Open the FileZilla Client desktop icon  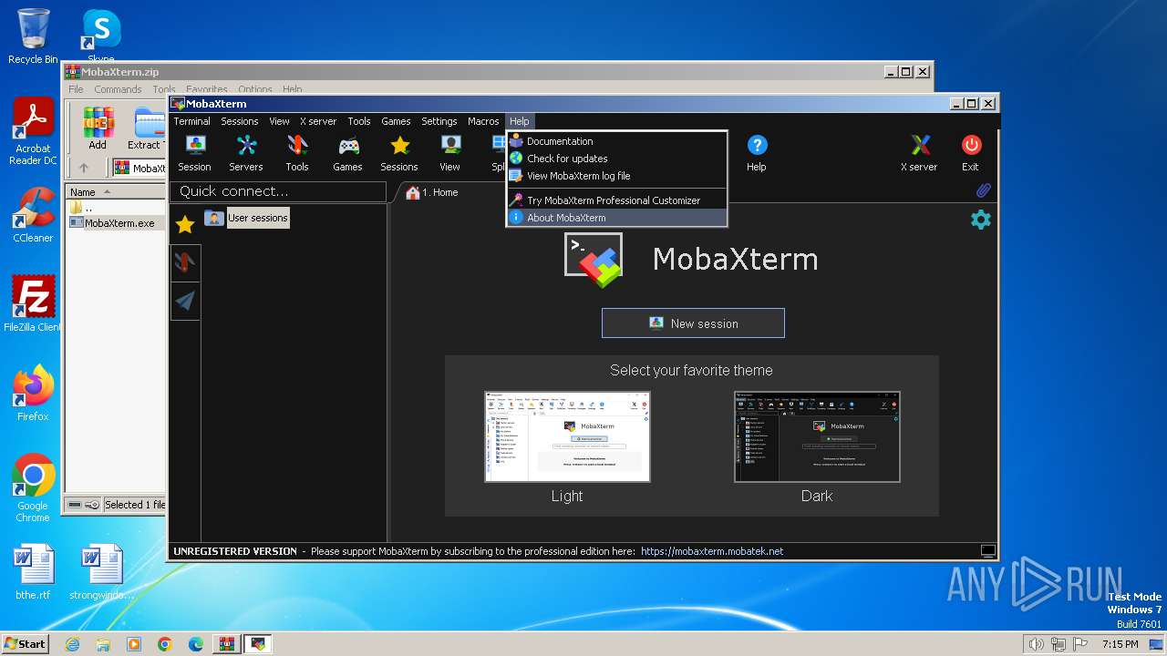(x=33, y=304)
